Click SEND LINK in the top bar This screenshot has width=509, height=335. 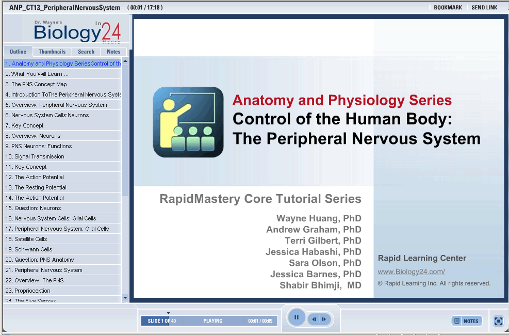point(484,8)
